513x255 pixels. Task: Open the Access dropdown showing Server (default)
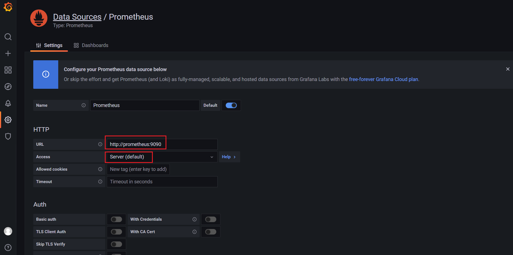[162, 157]
